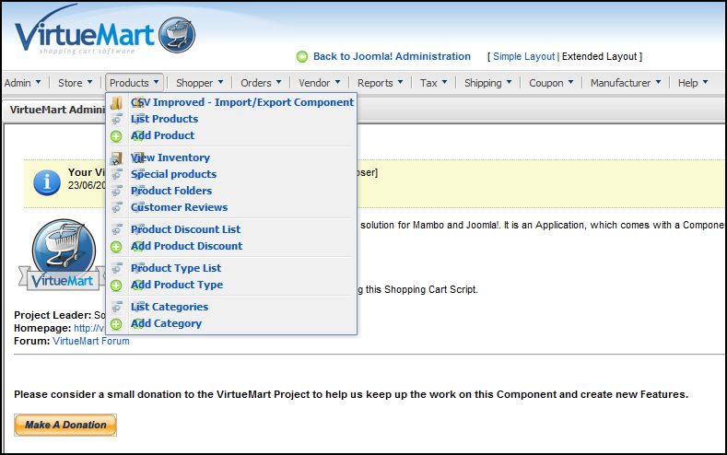Click green plus icon beside Add Category

point(116,324)
